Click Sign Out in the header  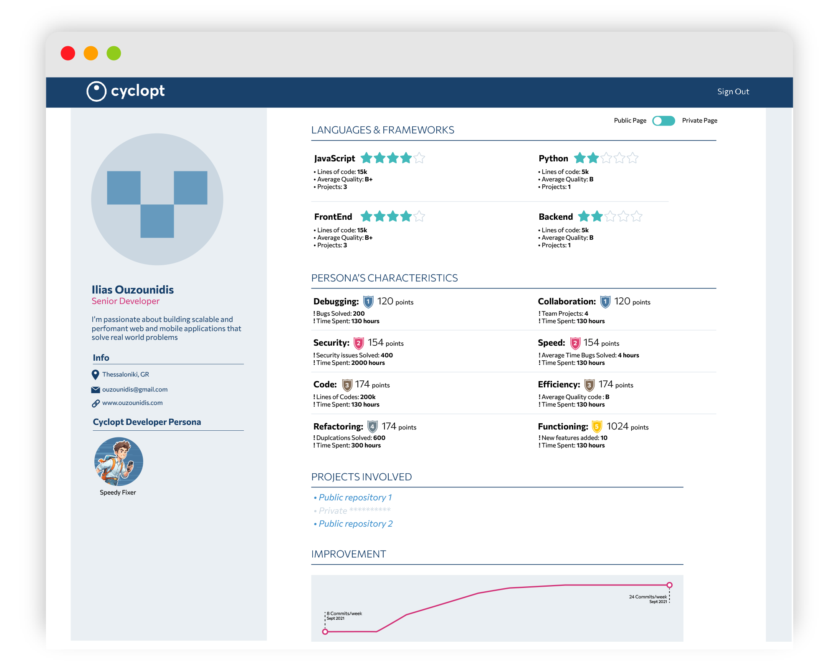click(733, 91)
